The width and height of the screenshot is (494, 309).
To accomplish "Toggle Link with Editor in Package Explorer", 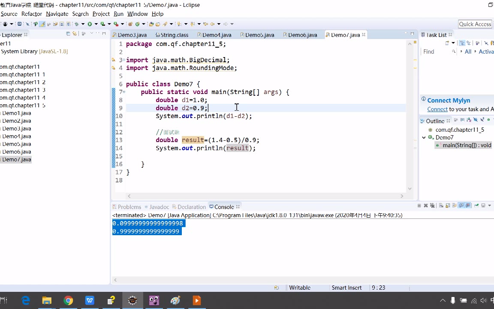I will click(x=75, y=34).
